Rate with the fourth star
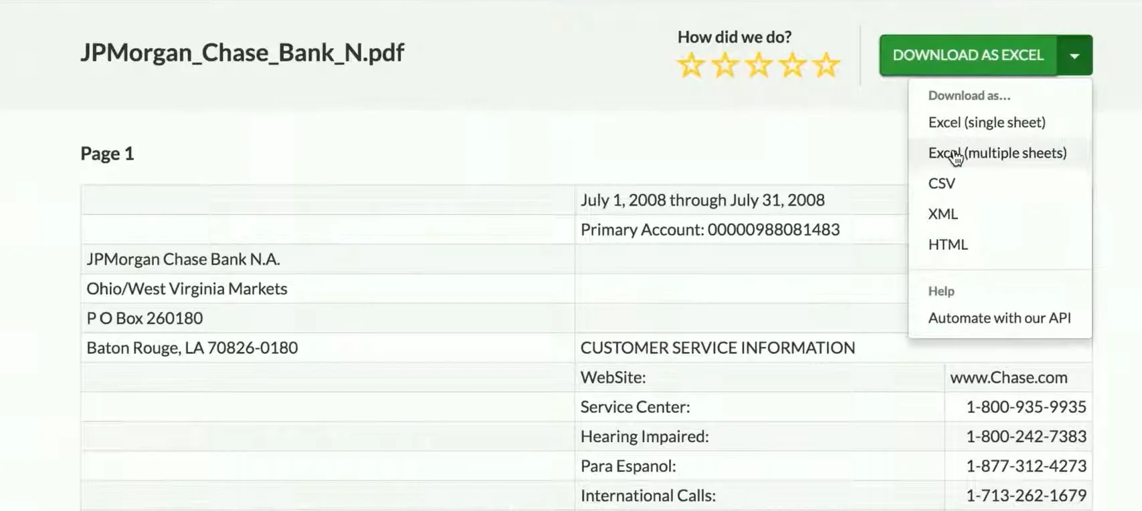 coord(793,65)
